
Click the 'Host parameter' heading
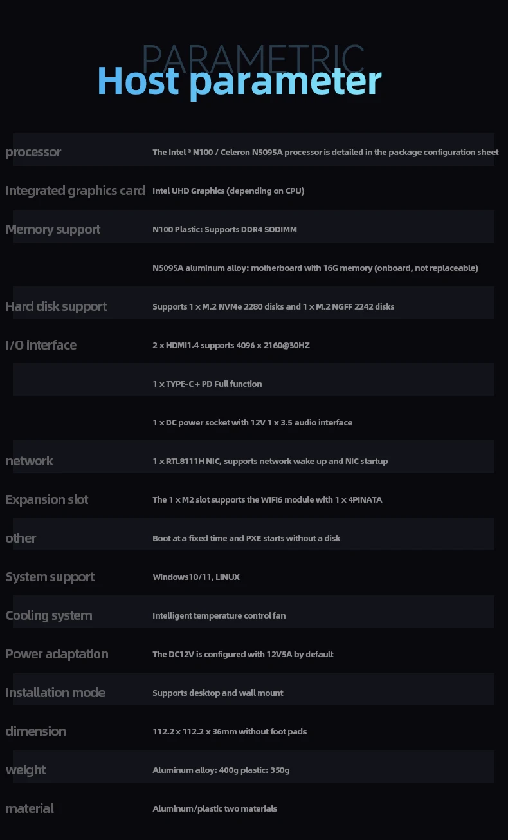239,82
